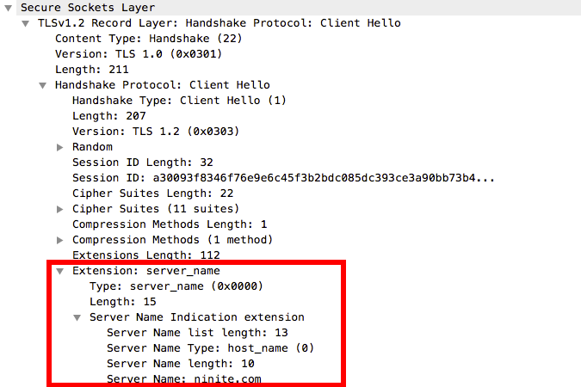Expand Cipher Suites (11 suites)

pyautogui.click(x=60, y=209)
